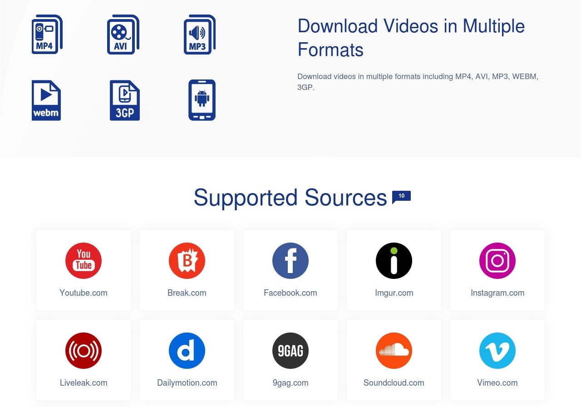This screenshot has width=581, height=407.
Task: Open the Vimeo logo icon
Action: 497,351
